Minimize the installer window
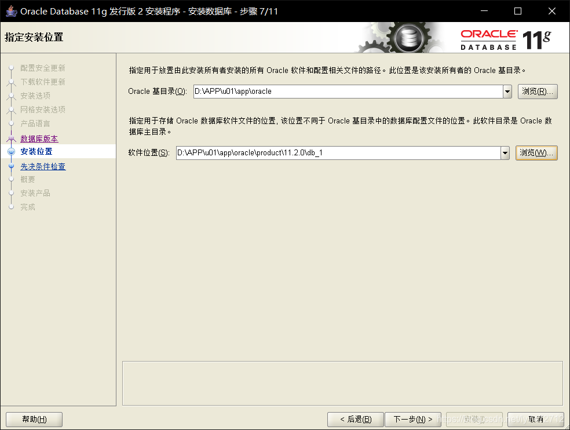This screenshot has width=570, height=430. [x=484, y=11]
